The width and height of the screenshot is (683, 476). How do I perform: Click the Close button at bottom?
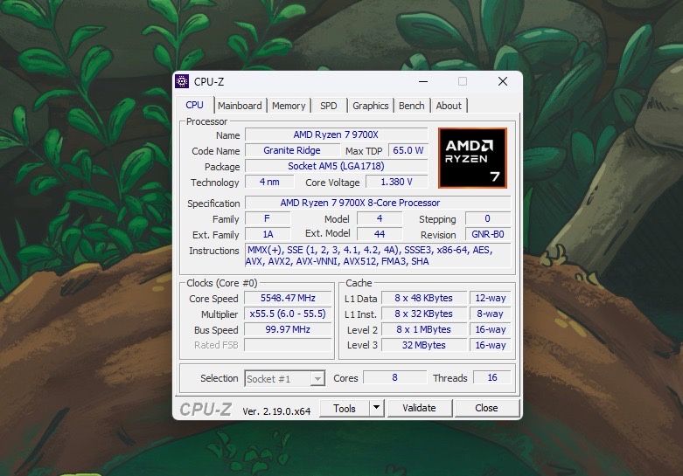click(x=486, y=408)
